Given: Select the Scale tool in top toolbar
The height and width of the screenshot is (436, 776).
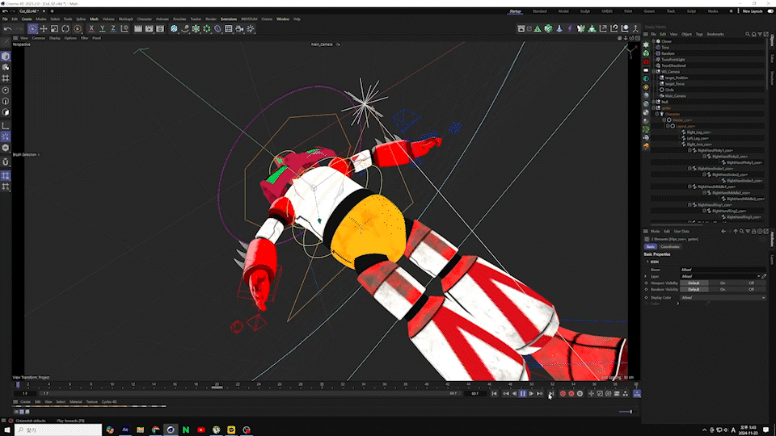Looking at the screenshot, I should [x=54, y=29].
